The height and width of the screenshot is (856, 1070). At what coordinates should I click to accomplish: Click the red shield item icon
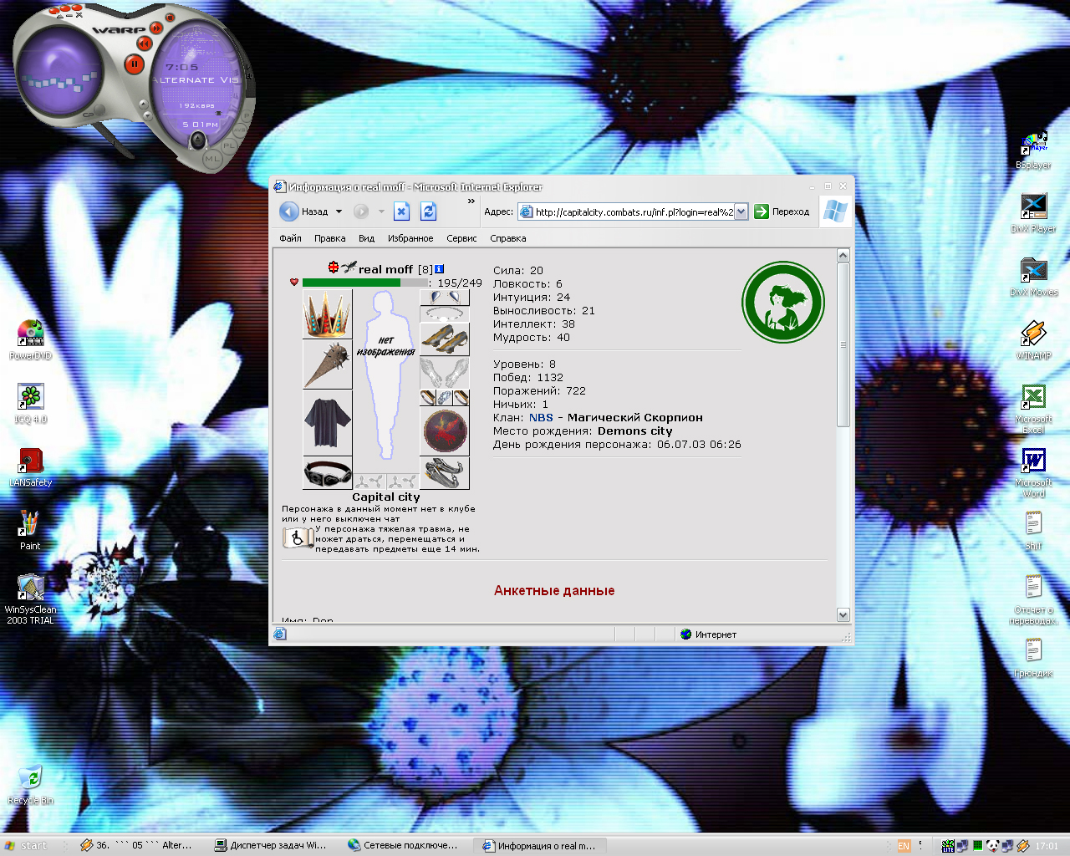click(445, 431)
